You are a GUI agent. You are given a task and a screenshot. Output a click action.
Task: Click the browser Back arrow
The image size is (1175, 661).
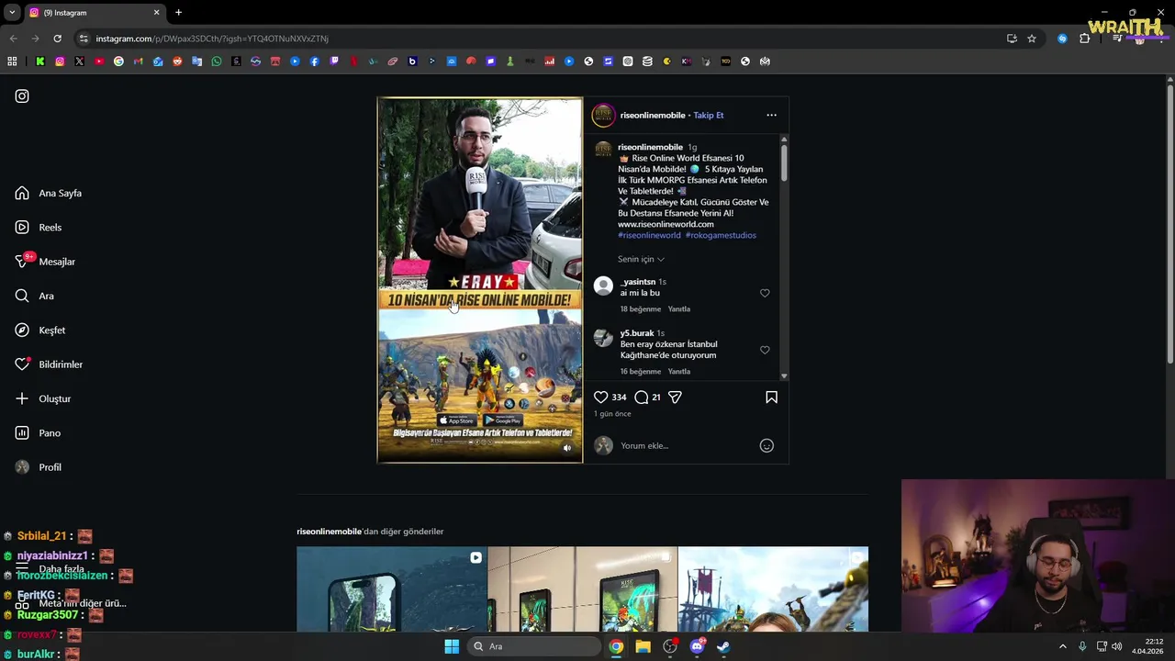click(x=13, y=39)
